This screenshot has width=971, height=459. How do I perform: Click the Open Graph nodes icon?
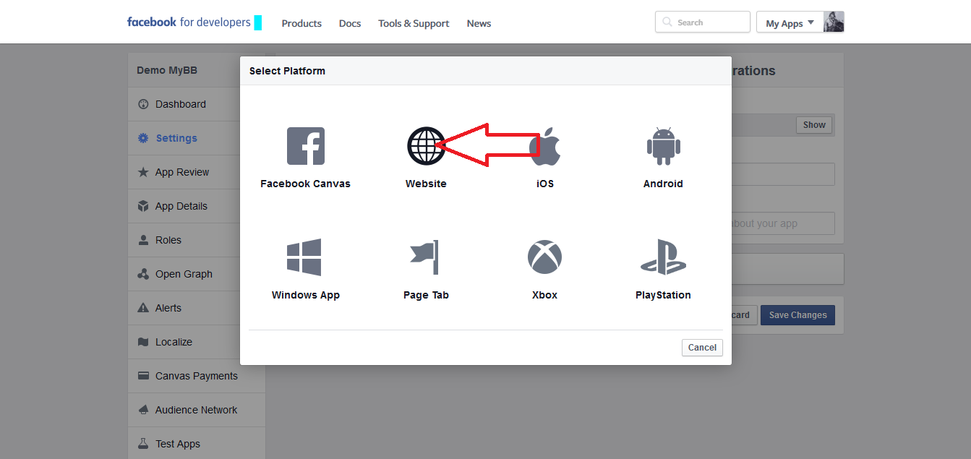(x=143, y=274)
